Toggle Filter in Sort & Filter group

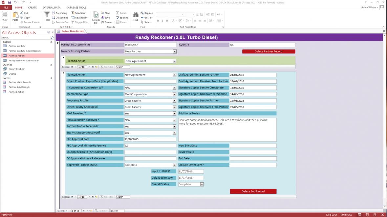pos(80,22)
